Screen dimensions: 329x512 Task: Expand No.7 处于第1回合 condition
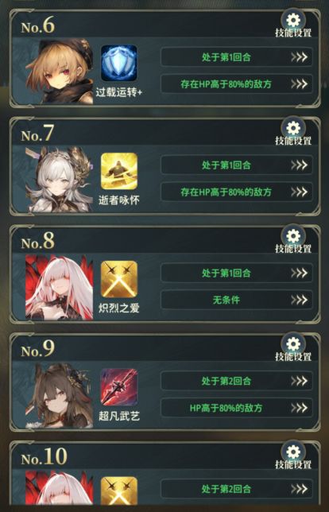tap(237, 165)
